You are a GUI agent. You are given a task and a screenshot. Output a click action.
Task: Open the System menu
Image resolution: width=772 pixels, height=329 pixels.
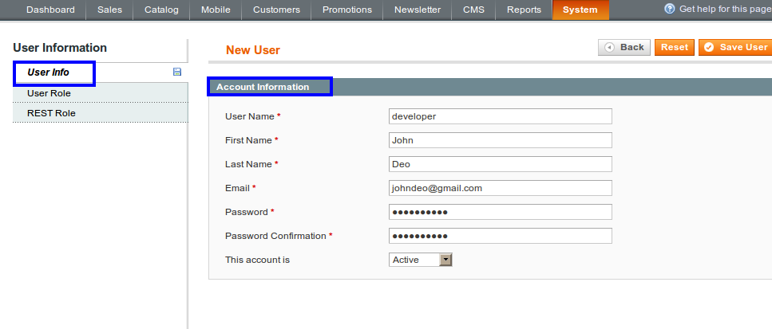(x=580, y=10)
